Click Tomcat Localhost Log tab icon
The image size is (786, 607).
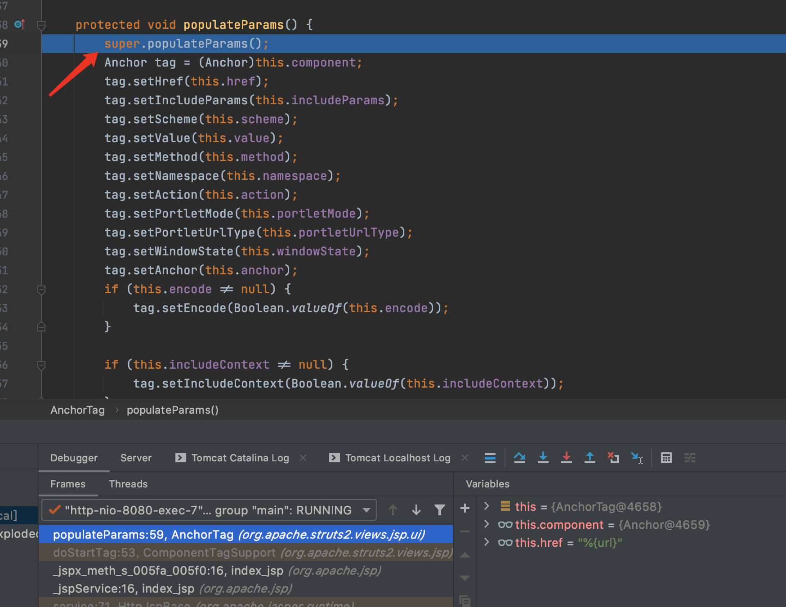[x=335, y=458]
